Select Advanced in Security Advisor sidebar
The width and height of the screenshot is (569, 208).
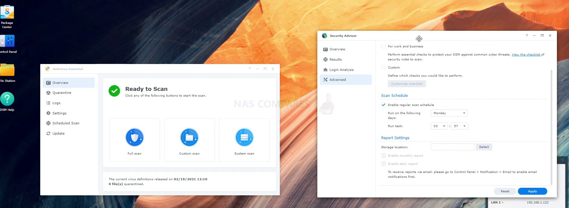tap(346, 80)
